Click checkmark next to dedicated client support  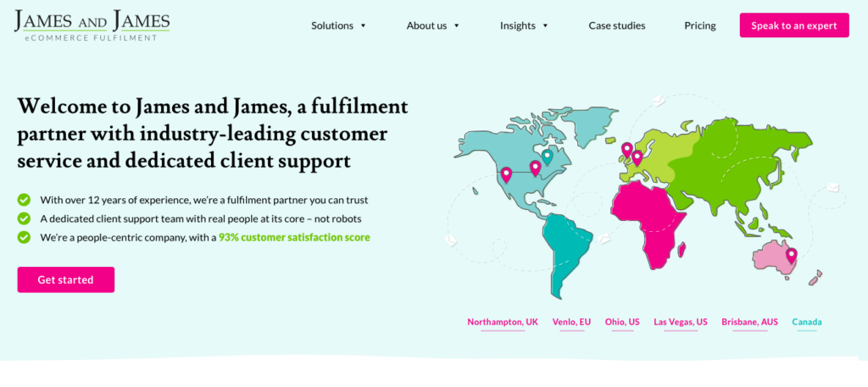[24, 218]
